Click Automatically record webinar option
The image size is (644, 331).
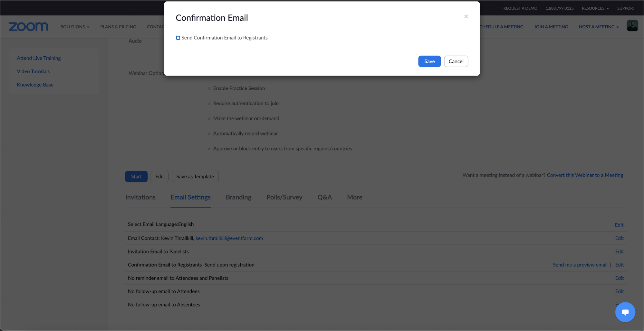click(245, 134)
